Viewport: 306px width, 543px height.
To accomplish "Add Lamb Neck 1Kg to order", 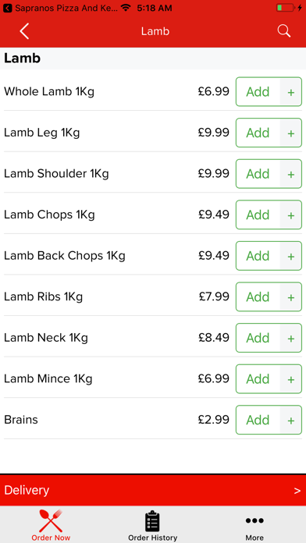I will click(x=258, y=338).
